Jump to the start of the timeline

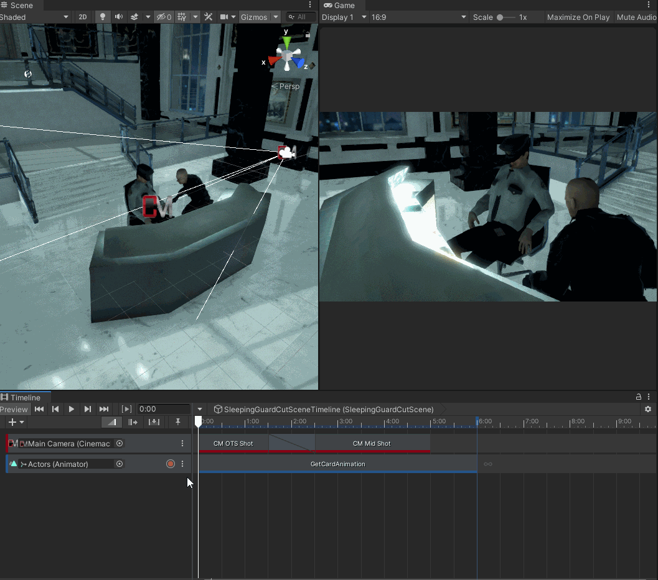click(x=39, y=409)
